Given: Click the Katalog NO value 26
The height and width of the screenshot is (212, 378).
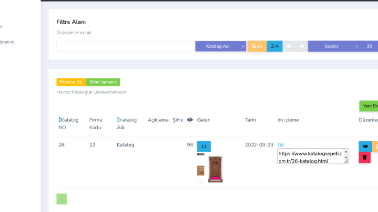Looking at the screenshot, I should click(x=61, y=145).
